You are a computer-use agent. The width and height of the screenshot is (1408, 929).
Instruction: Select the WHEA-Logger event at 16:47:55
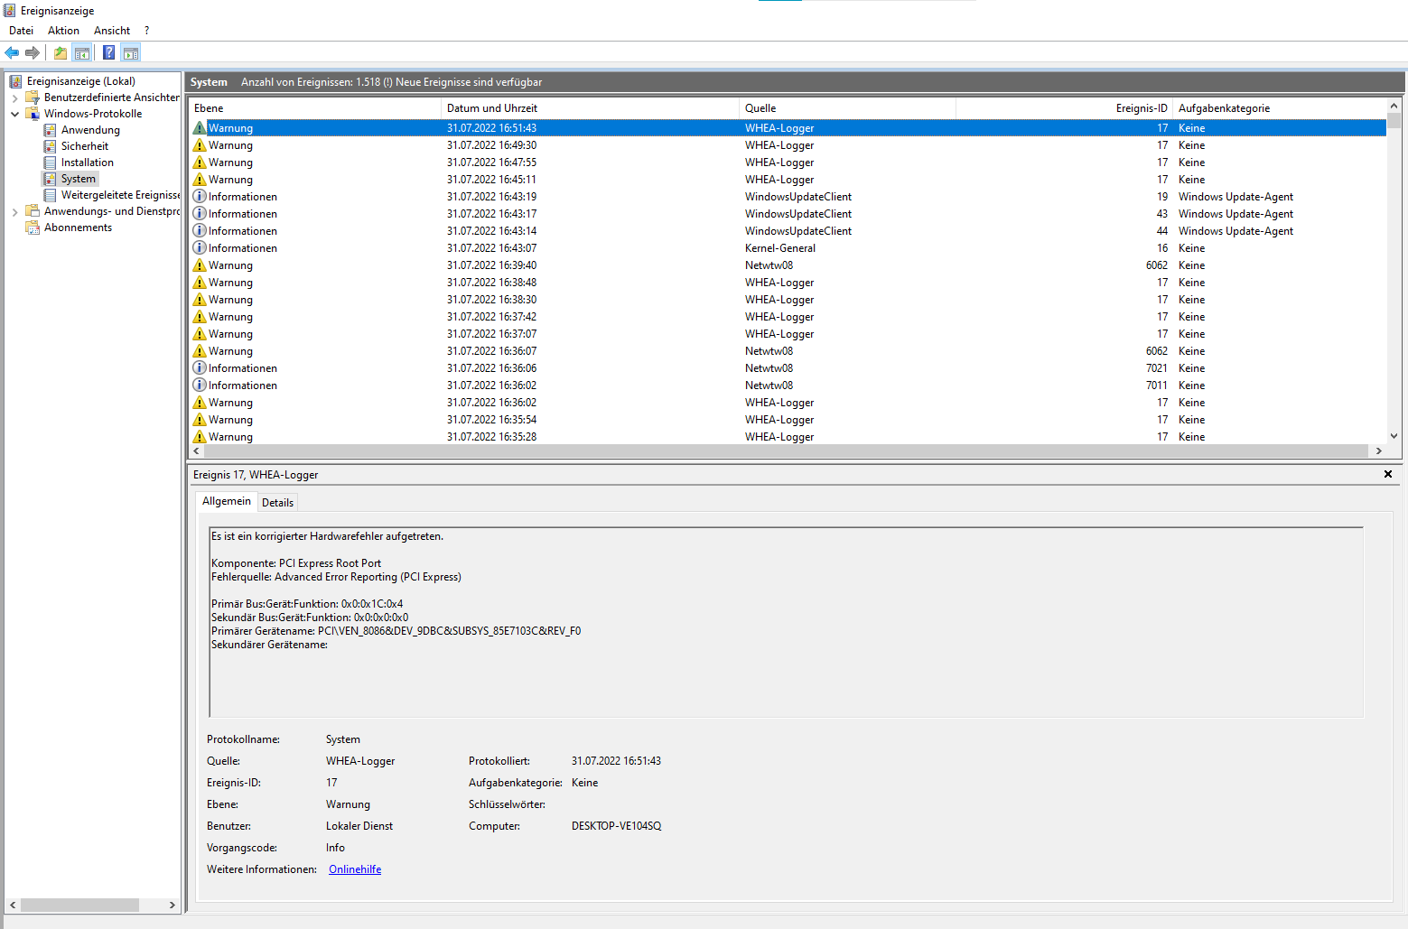[788, 163]
